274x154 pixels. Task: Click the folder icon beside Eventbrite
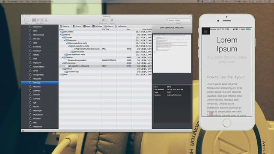31,47
